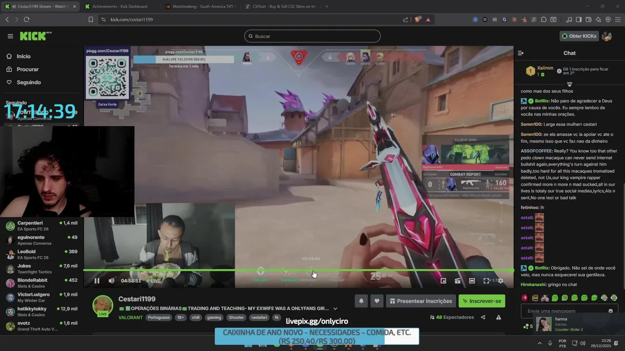Viewport: 625px width, 351px height.
Task: Share the stream via share icon
Action: (x=483, y=317)
